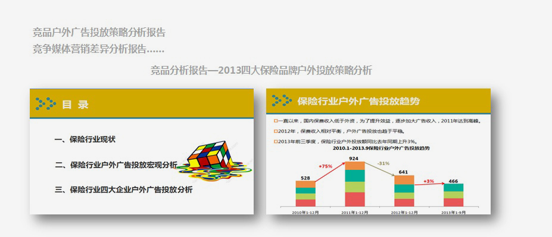Screen dimensions: 552x237
Task: Click the 竞争媒体营销差异分析报告 text line
Action: (x=98, y=49)
